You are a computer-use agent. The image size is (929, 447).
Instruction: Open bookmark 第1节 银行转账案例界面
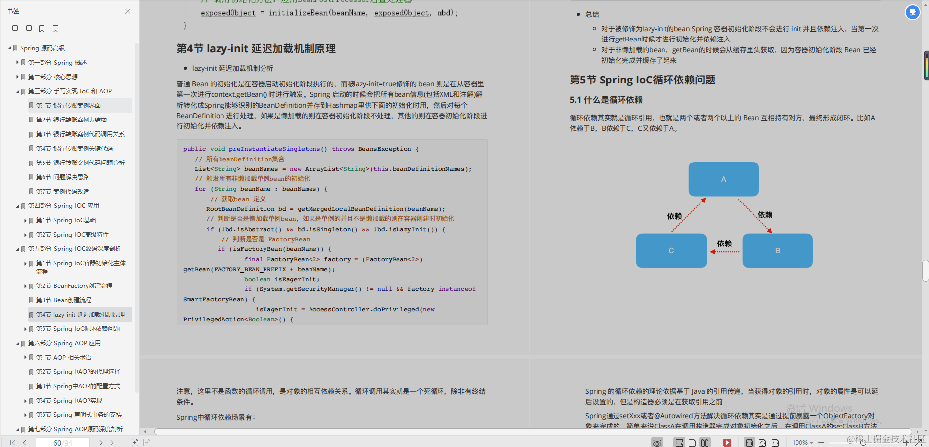(68, 106)
